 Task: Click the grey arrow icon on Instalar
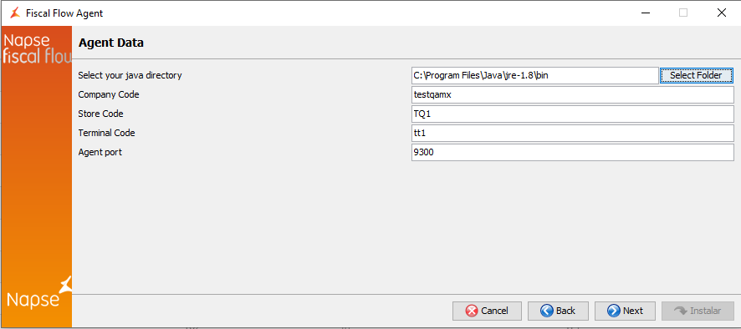coord(681,311)
